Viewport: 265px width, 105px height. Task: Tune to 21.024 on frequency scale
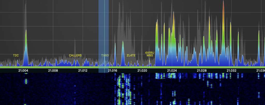(172, 70)
